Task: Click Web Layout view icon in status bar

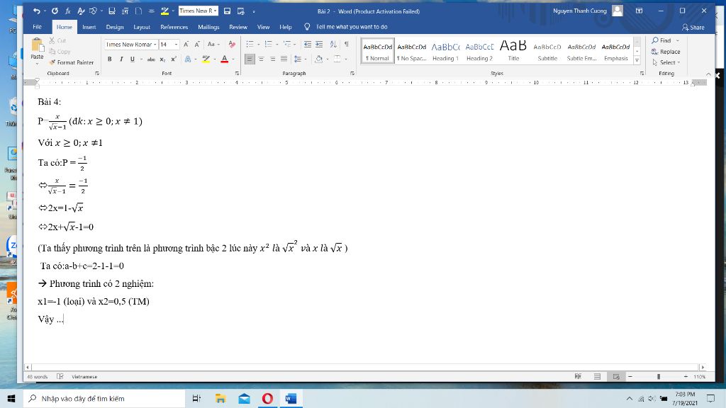Action: pos(616,377)
